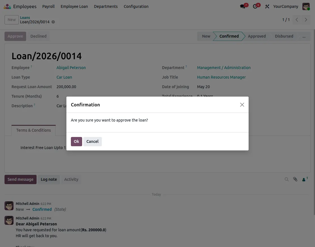Click the Loan/2026/0014 heading
This screenshot has height=247, width=315.
click(x=47, y=56)
